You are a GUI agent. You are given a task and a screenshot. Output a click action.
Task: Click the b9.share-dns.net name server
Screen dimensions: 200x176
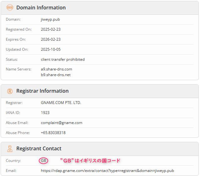point(56,75)
